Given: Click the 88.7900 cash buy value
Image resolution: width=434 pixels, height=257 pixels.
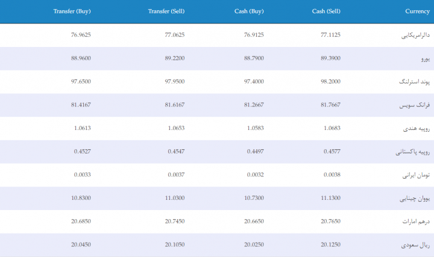Looking at the screenshot, I should (x=254, y=58).
